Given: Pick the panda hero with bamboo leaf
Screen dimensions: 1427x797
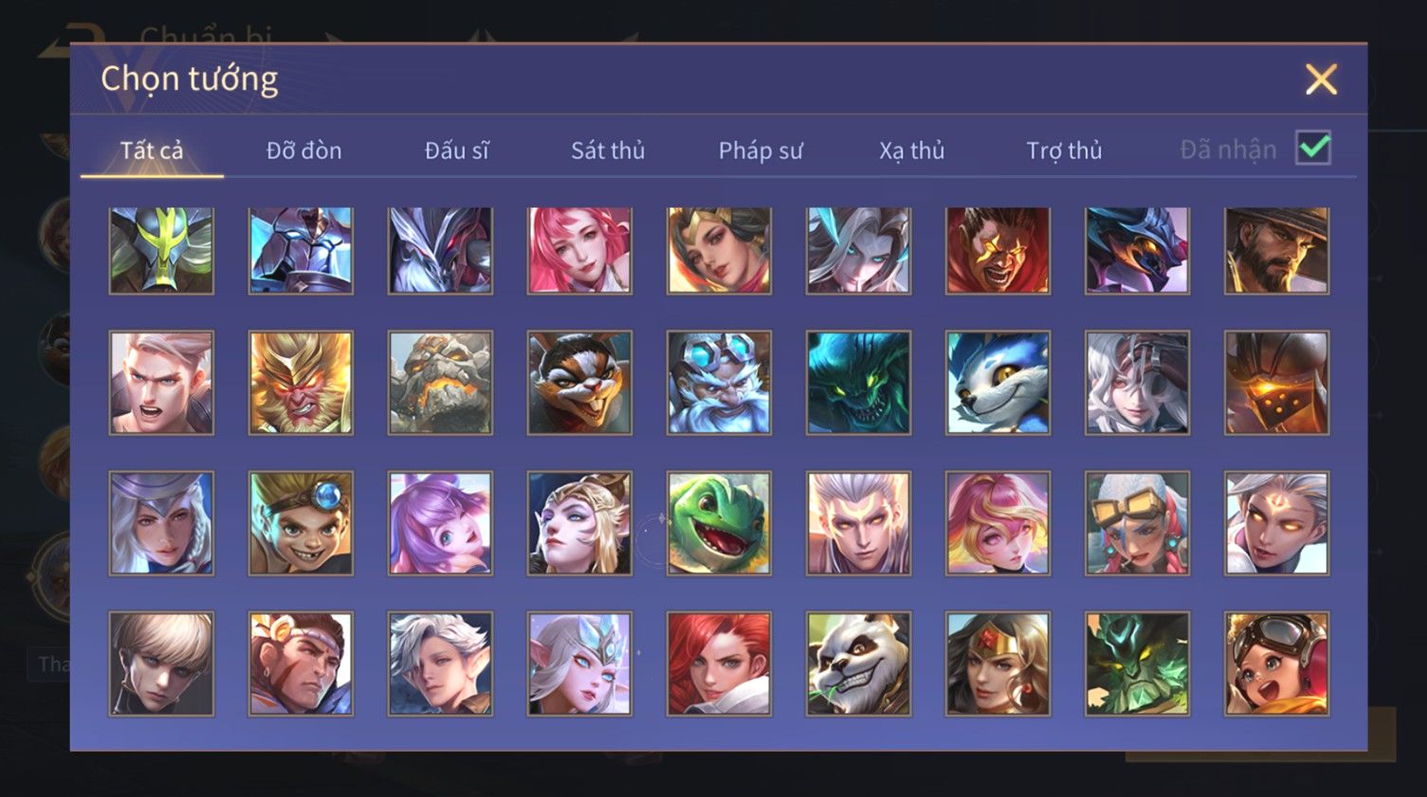Looking at the screenshot, I should [x=858, y=663].
